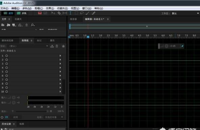Expand effect slot 2 arrow menu

click(60, 60)
